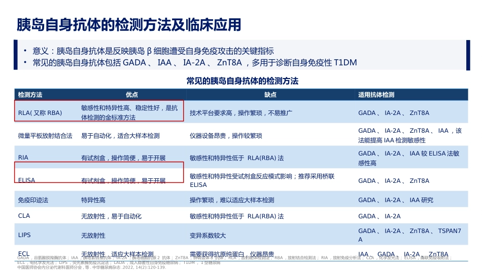Select the antibody cell in the ELISA row
The image size is (482, 271).
tap(394, 181)
